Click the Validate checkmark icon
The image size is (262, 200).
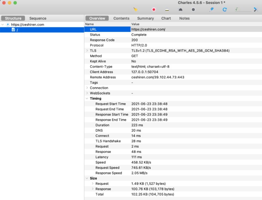coord(237,9)
